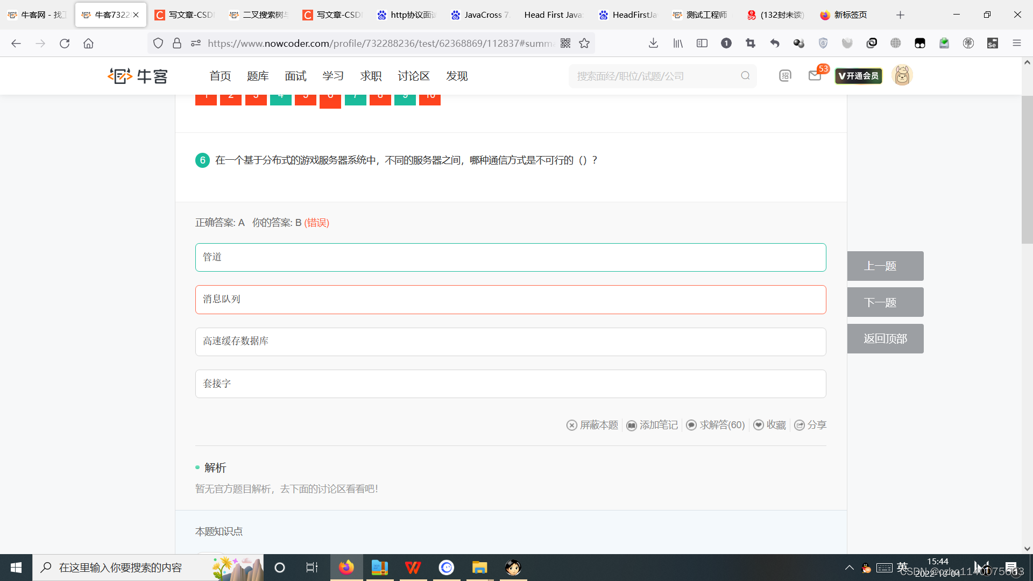This screenshot has width=1033, height=581.
Task: Close the current 牛客7322 tab
Action: click(136, 15)
